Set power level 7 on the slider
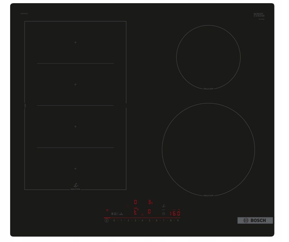 164,220
